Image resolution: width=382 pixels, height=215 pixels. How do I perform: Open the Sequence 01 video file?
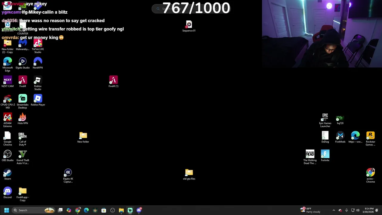click(189, 26)
